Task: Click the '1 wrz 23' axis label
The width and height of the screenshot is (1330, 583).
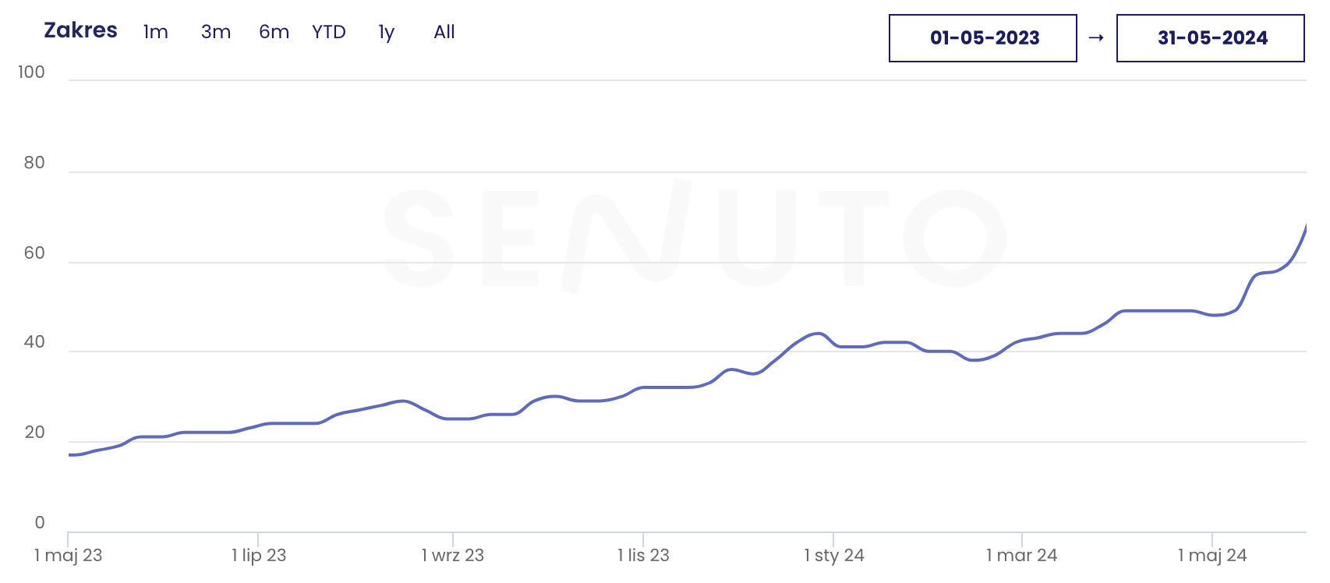Action: [453, 555]
